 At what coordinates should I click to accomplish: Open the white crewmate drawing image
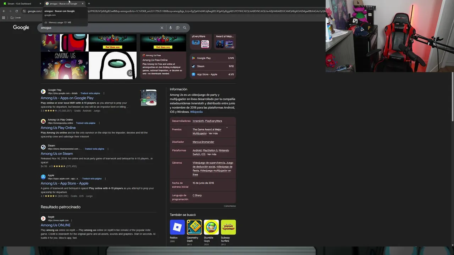tap(112, 65)
